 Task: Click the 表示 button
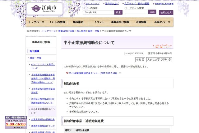(152, 12)
